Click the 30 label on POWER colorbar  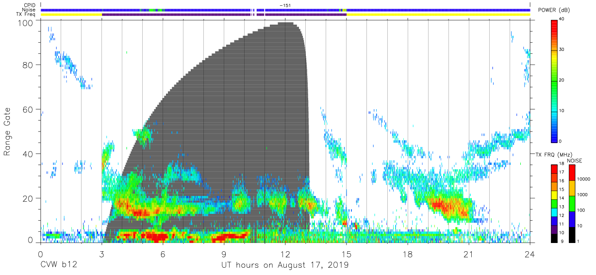pos(562,49)
